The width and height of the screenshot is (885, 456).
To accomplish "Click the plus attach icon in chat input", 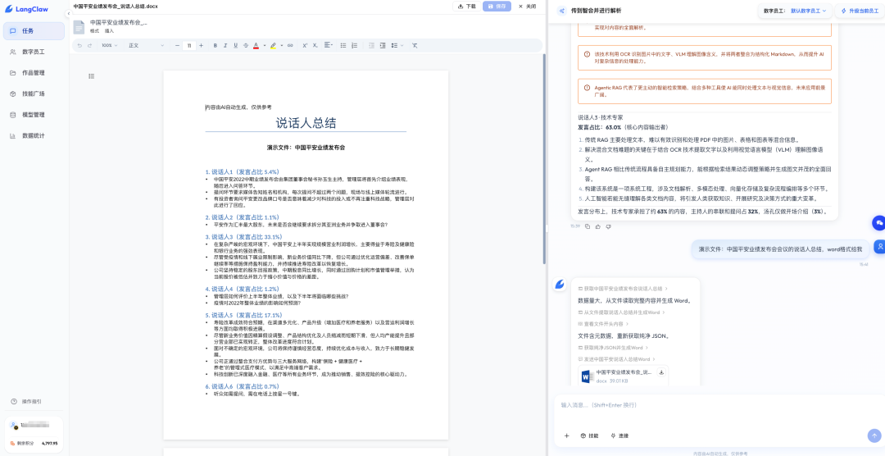I will pyautogui.click(x=567, y=435).
